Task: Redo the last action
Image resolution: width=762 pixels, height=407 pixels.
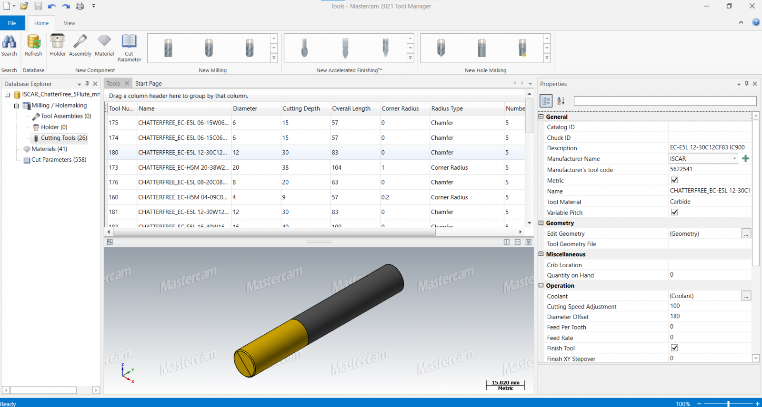Action: [66, 6]
